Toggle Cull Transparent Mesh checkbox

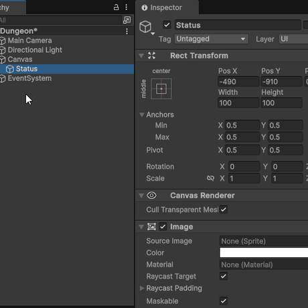click(x=224, y=210)
